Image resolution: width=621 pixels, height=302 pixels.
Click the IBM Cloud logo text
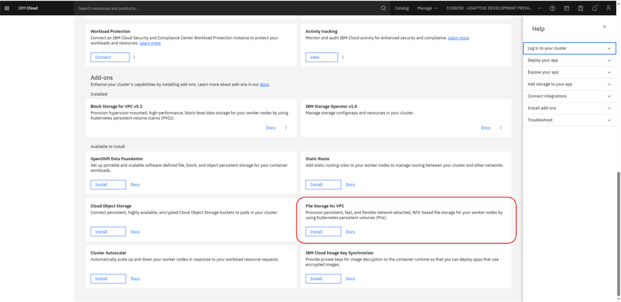pos(28,8)
